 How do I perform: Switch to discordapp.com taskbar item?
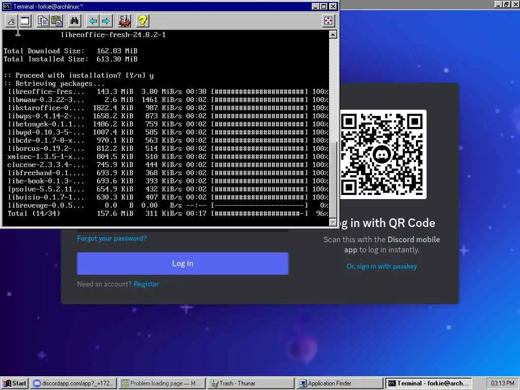[74, 383]
